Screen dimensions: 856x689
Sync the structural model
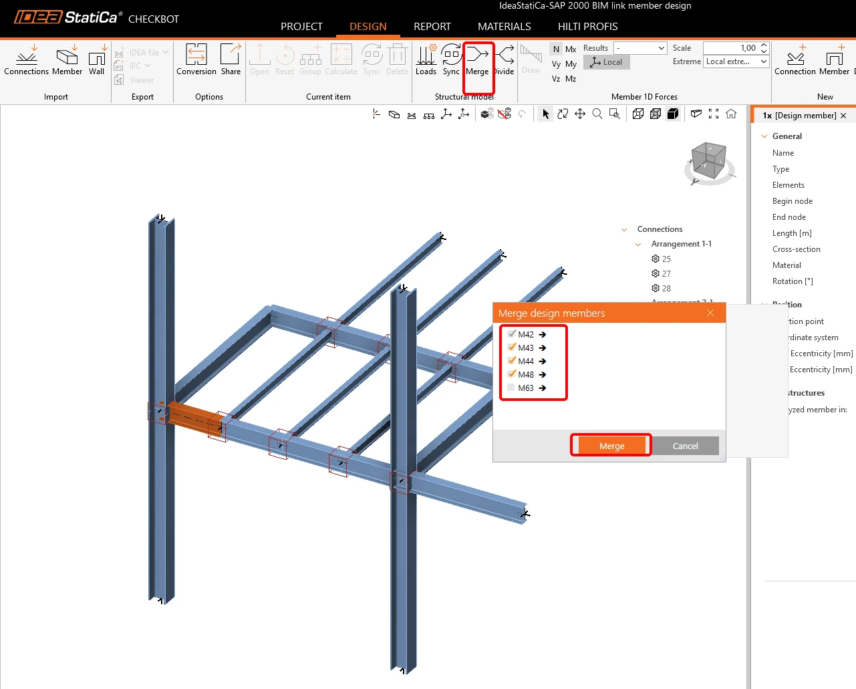point(451,60)
